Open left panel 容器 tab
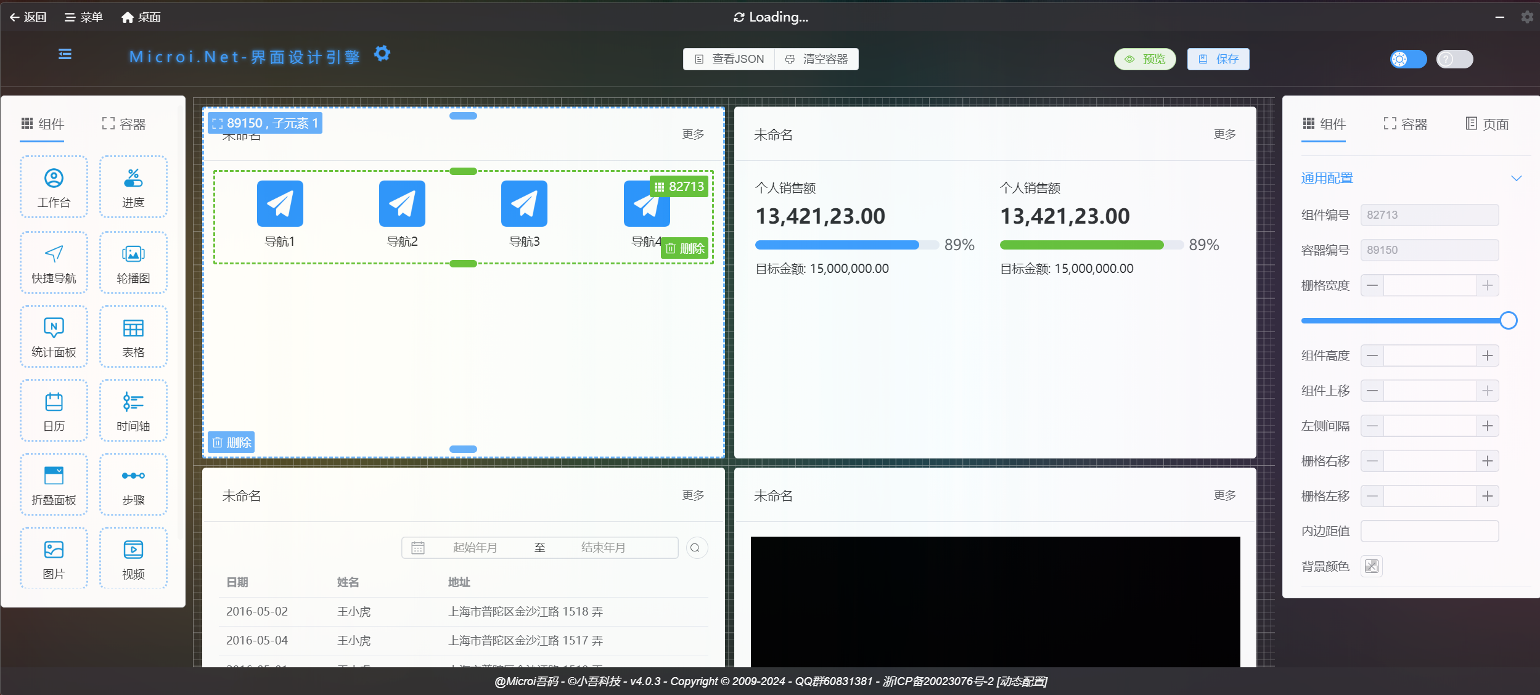 click(x=124, y=124)
